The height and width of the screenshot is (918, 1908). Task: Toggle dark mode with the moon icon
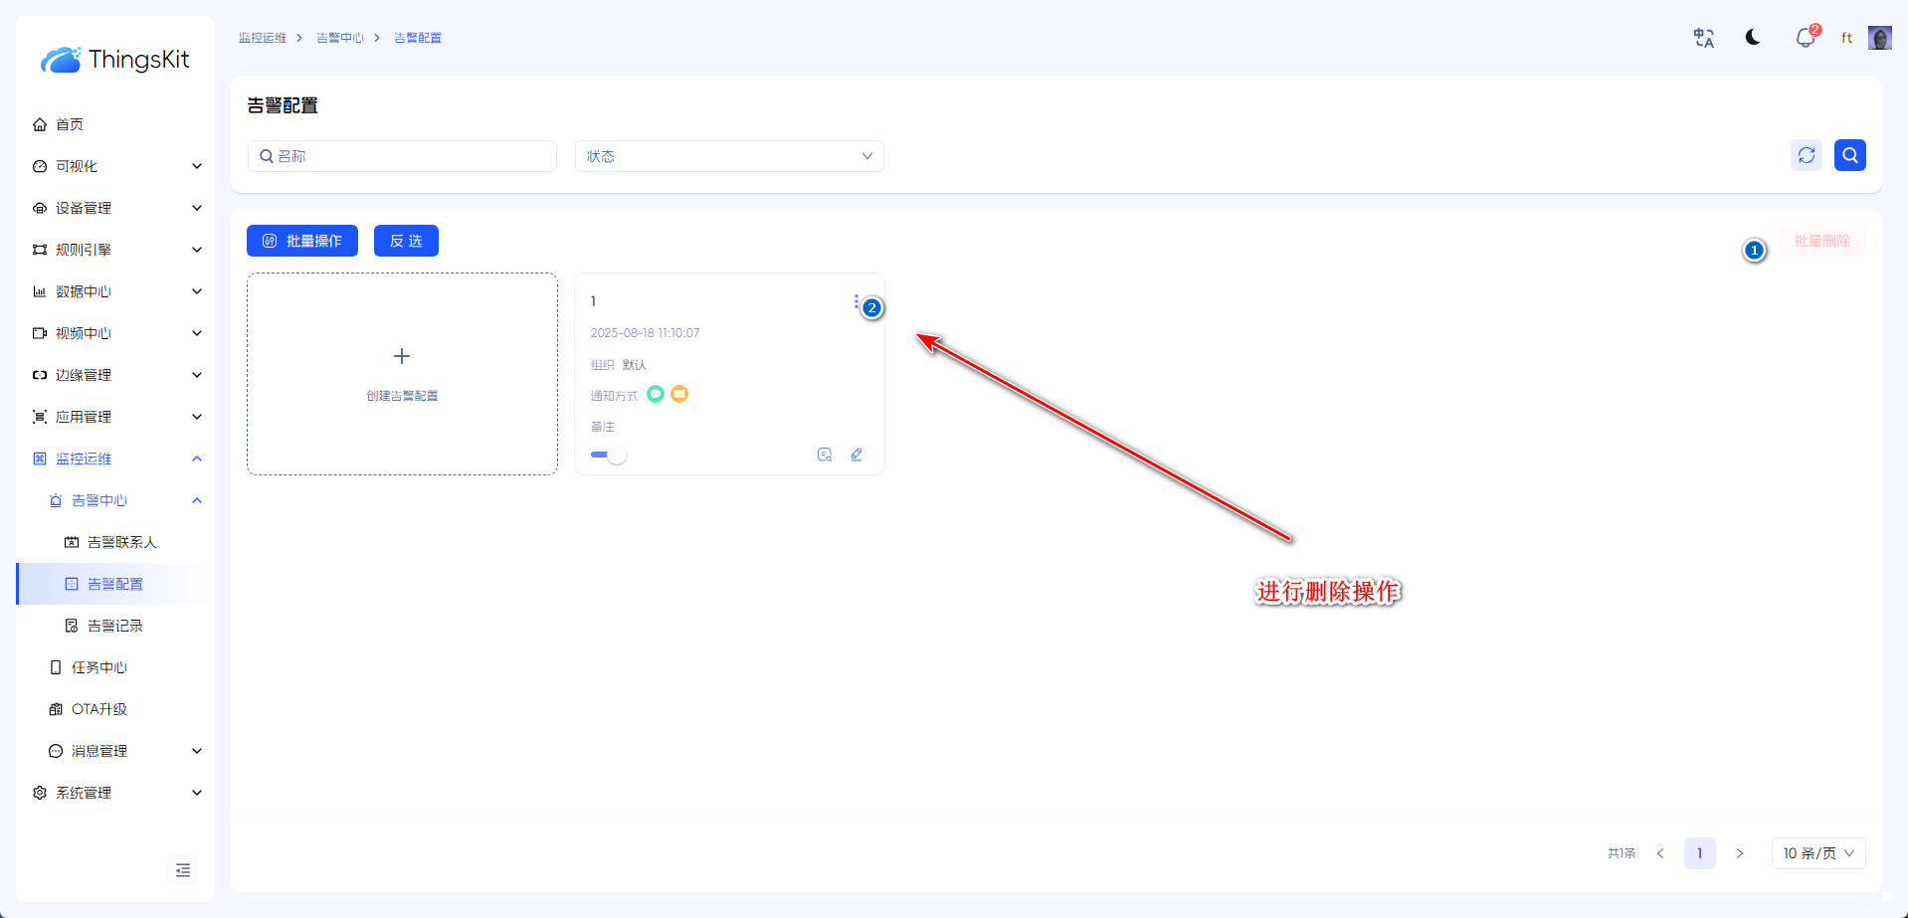point(1753,38)
